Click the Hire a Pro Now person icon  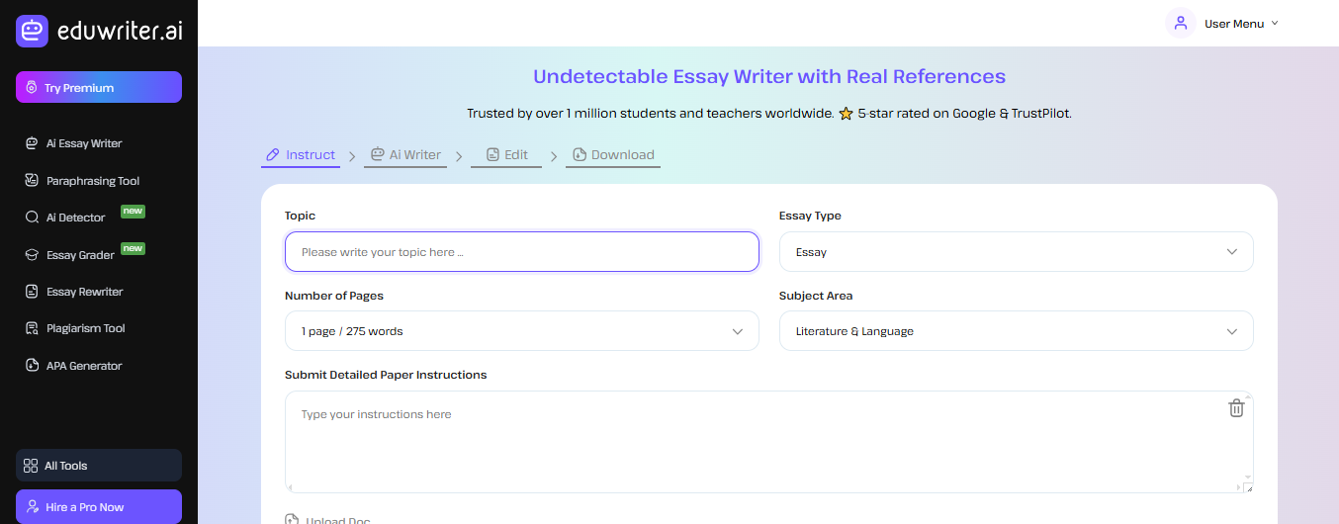click(x=33, y=507)
